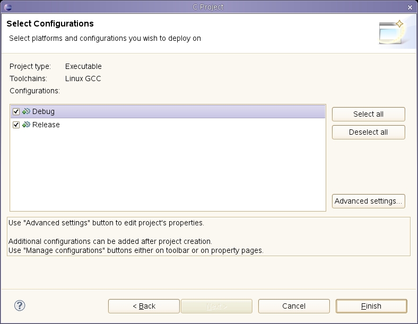Select the Release row text
The image size is (418, 324).
click(x=46, y=125)
